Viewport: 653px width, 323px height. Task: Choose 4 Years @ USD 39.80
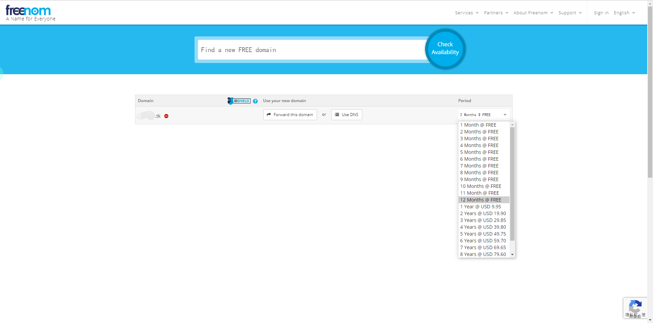click(484, 227)
